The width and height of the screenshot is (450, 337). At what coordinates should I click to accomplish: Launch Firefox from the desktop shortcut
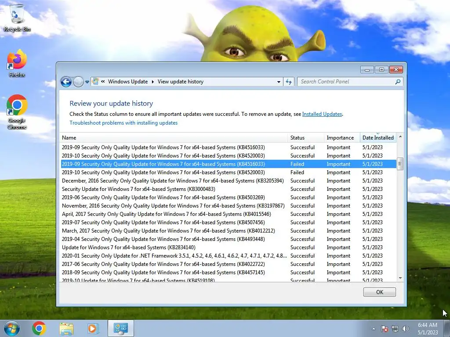tap(17, 63)
